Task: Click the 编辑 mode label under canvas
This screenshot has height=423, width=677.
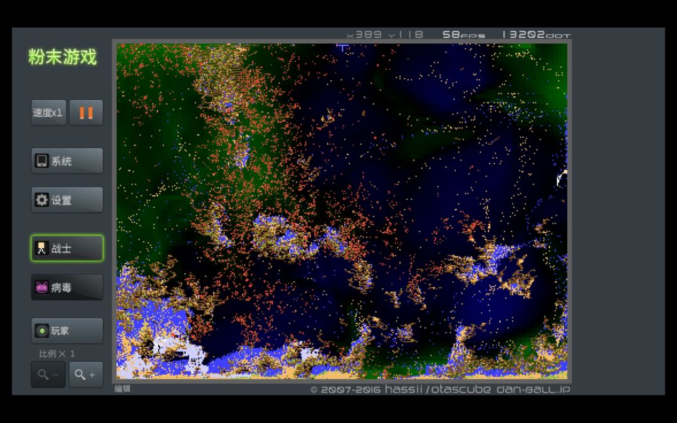Action: (122, 389)
